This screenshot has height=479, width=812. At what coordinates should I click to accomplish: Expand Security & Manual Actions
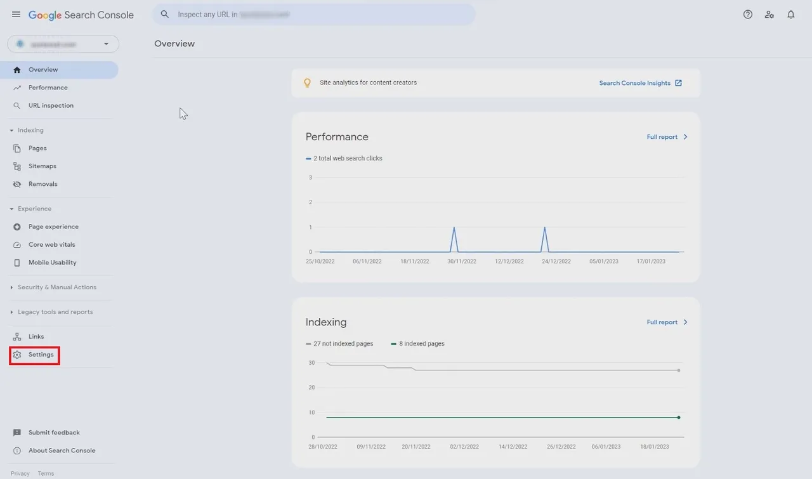coord(11,287)
